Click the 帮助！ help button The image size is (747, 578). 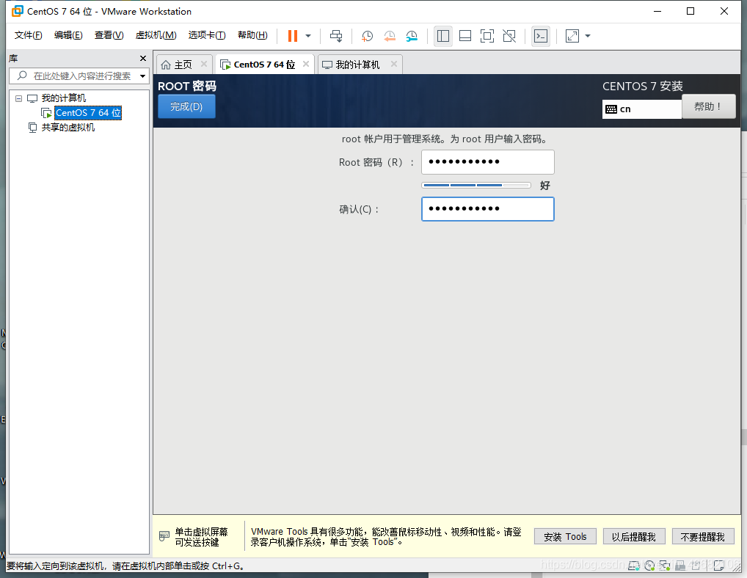[x=708, y=106]
